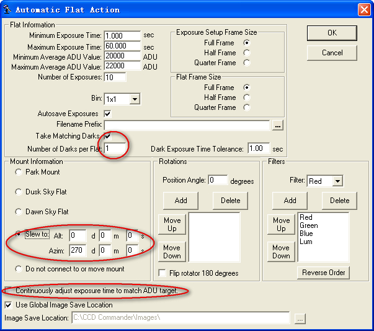Close the Automatic Flat Action dialog

[364, 9]
